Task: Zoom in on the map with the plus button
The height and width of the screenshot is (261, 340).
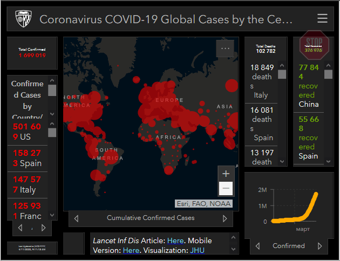Action: click(226, 174)
